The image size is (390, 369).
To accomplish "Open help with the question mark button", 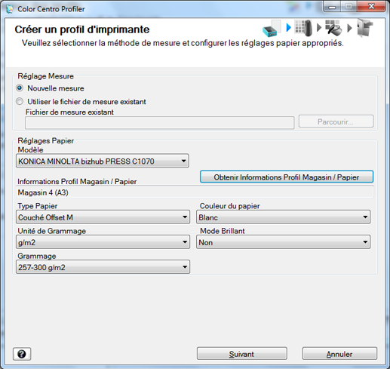I will click(22, 354).
